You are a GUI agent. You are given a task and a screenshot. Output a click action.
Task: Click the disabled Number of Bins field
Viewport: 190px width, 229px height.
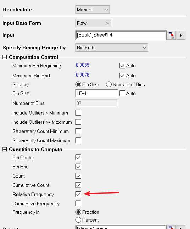[x=97, y=103]
